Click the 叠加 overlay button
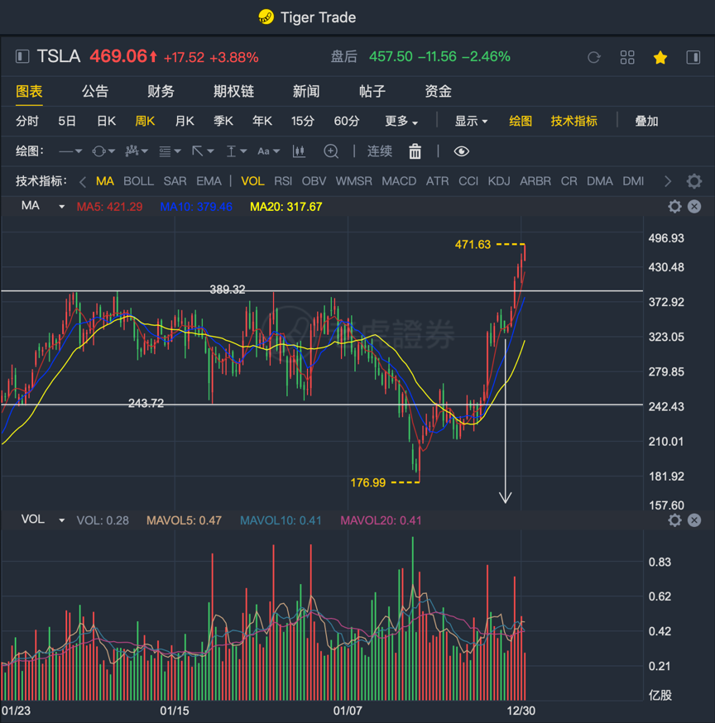715x723 pixels. [646, 122]
